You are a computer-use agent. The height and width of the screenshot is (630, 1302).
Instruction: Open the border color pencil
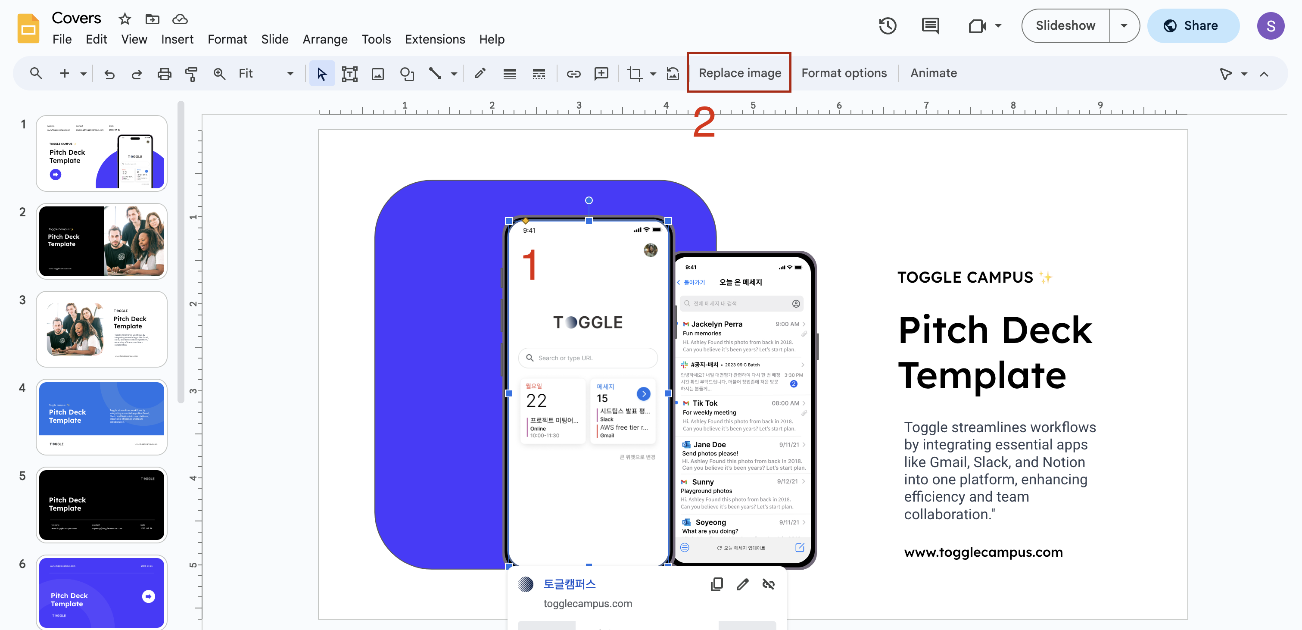tap(480, 74)
